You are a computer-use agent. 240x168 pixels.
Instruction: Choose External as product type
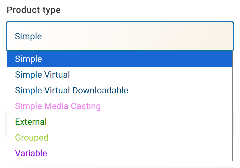coord(31,122)
